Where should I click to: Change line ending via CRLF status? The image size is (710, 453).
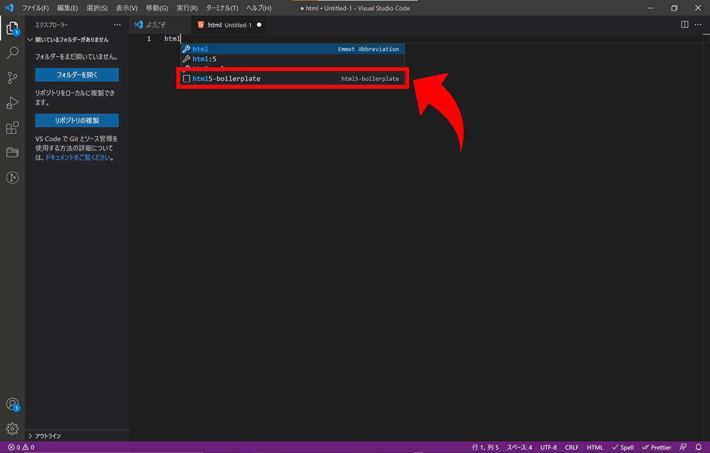[x=572, y=447]
